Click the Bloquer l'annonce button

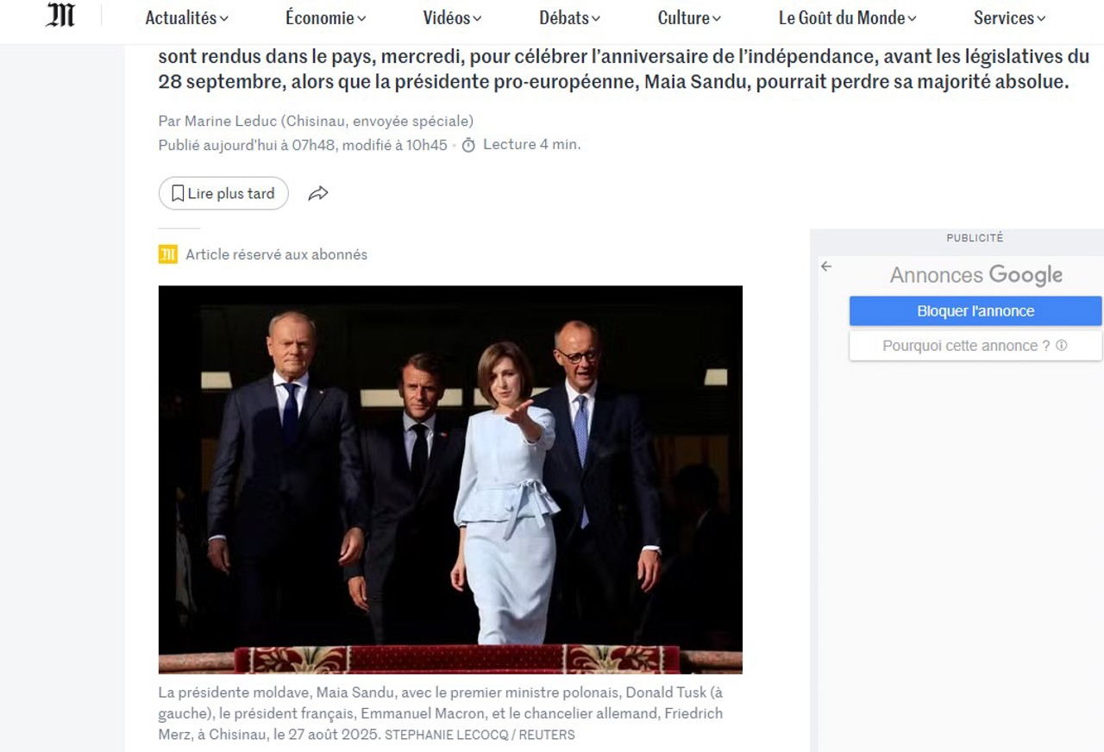pos(975,311)
